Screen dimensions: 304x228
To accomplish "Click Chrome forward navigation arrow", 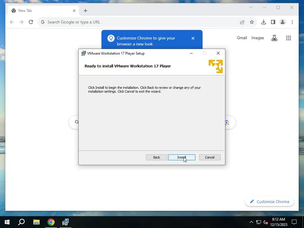I will [21, 22].
